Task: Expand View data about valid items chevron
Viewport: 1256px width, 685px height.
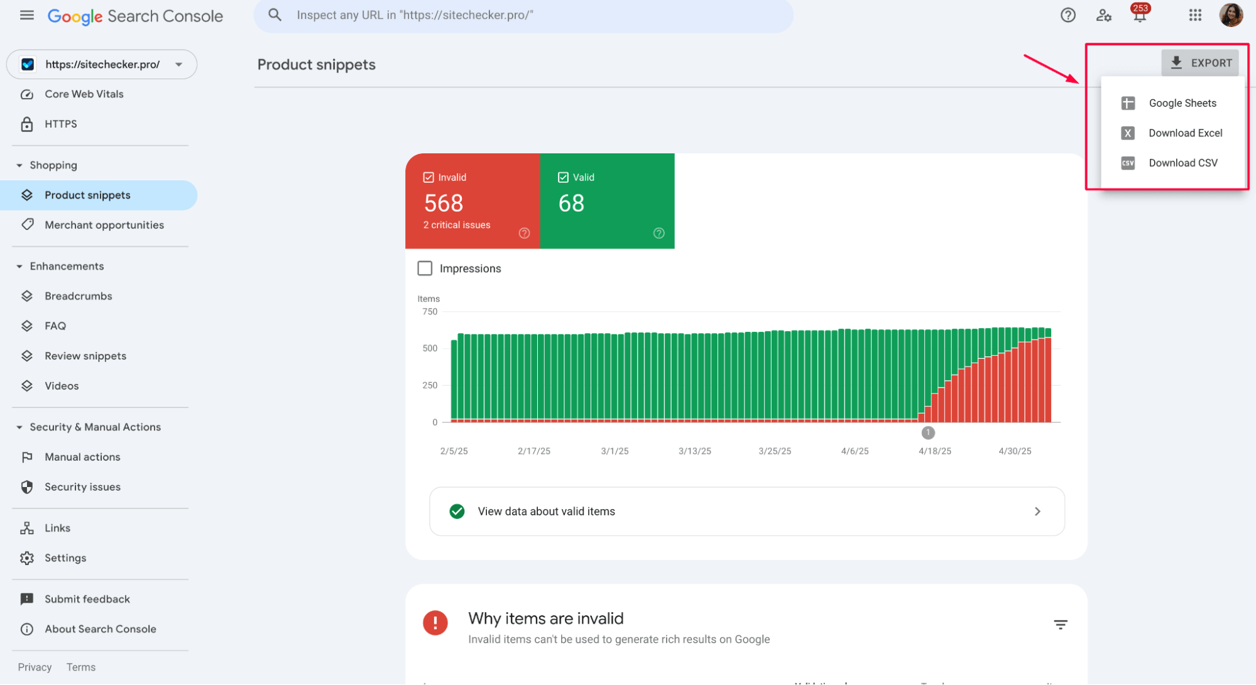Action: click(x=1037, y=512)
